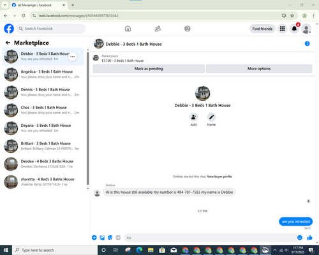Close the Messenger browser tab
The width and height of the screenshot is (319, 255).
(64, 5)
